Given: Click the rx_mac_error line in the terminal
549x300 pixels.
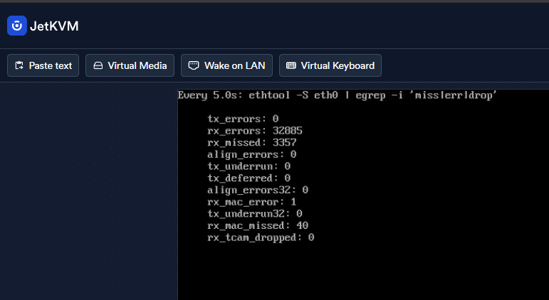Looking at the screenshot, I should click(x=252, y=202).
